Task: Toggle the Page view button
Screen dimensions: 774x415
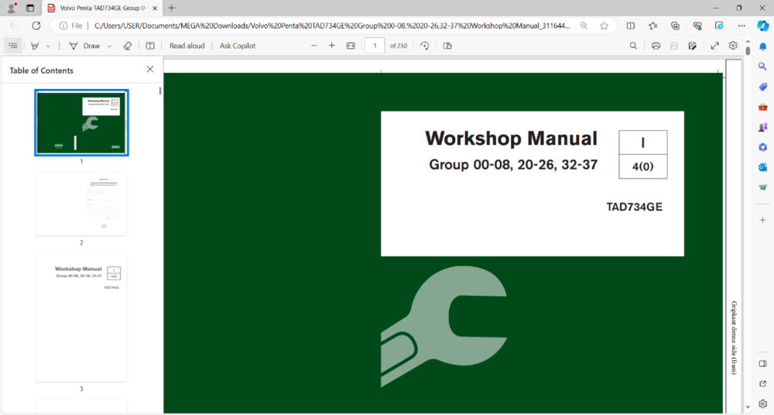Action: [x=447, y=46]
